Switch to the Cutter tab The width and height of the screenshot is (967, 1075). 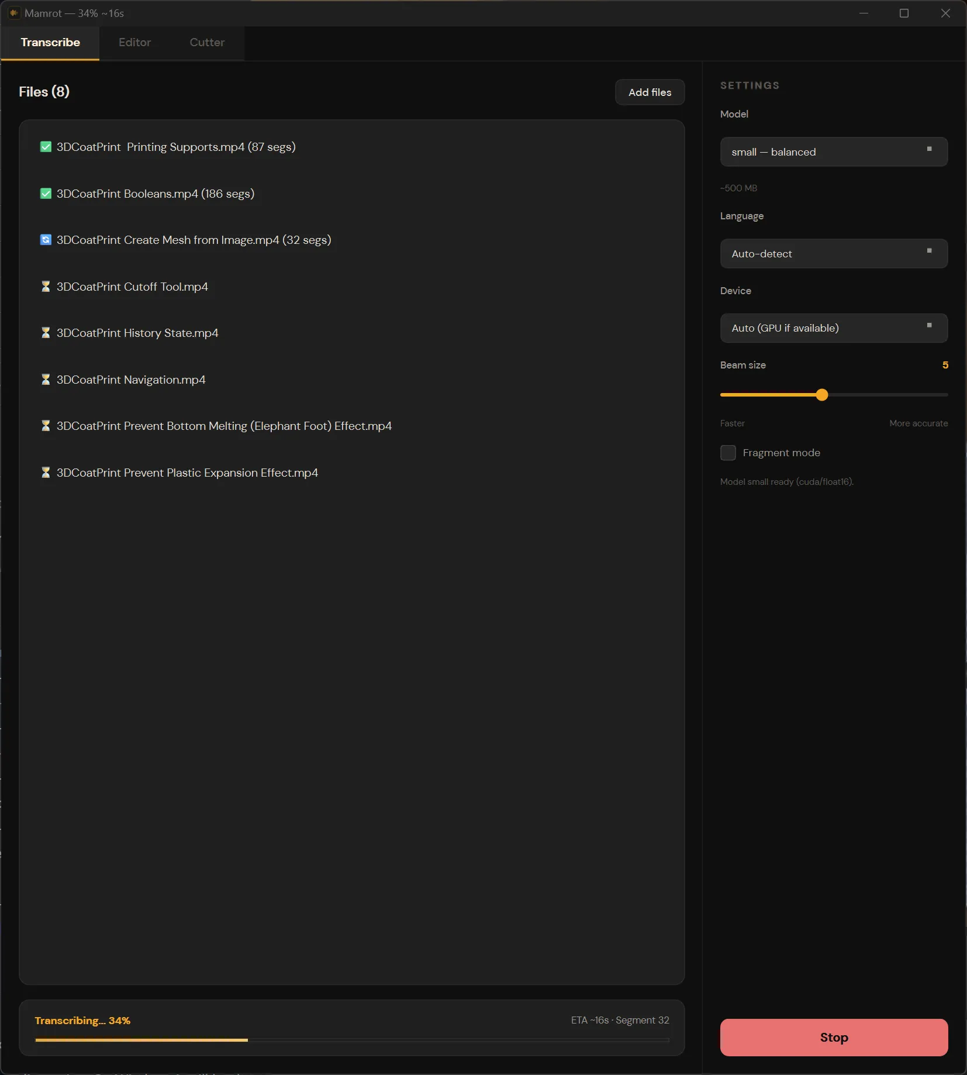click(206, 42)
